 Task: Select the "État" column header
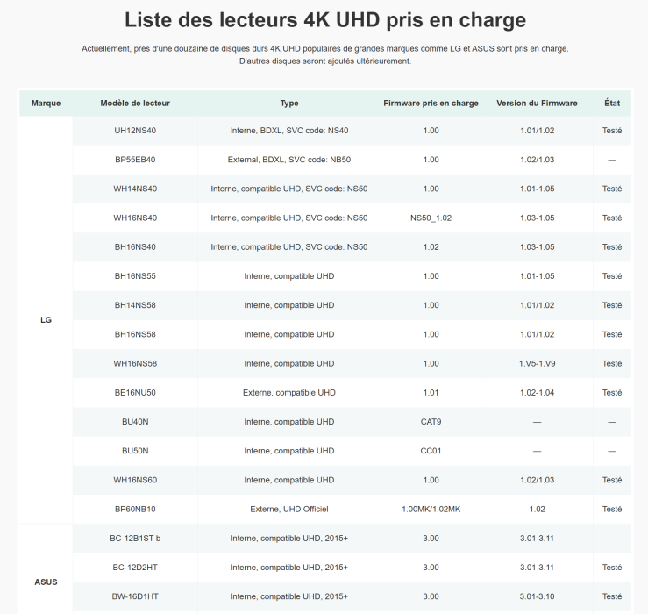[611, 103]
